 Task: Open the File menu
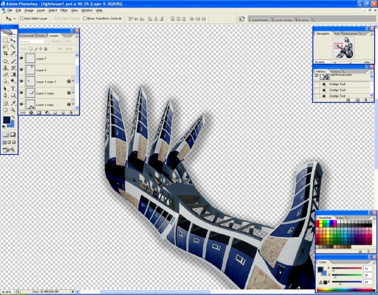tap(9, 10)
